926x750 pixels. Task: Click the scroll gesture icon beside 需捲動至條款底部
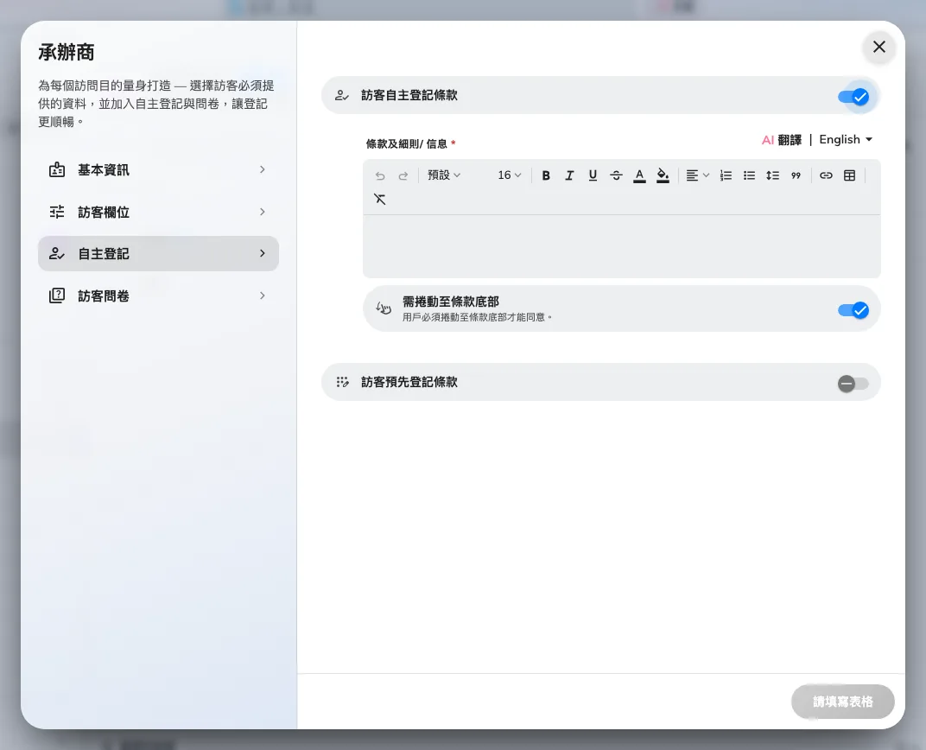pyautogui.click(x=384, y=308)
